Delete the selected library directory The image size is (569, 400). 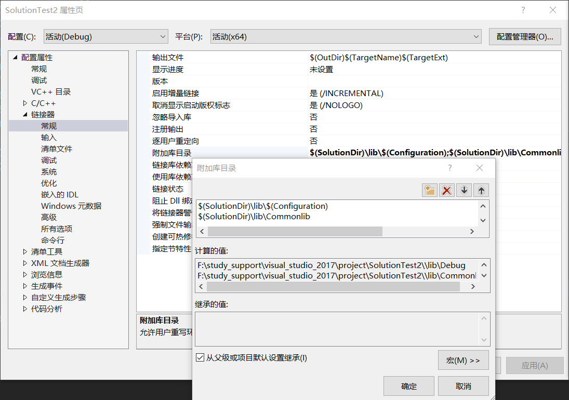point(446,190)
